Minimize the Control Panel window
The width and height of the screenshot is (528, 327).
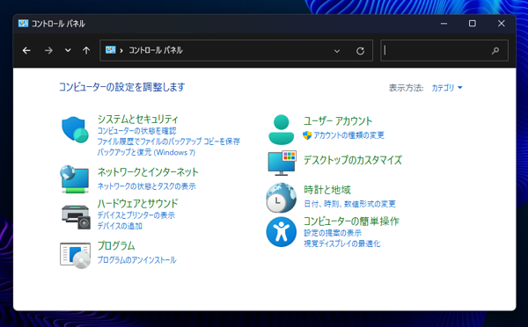(x=444, y=24)
